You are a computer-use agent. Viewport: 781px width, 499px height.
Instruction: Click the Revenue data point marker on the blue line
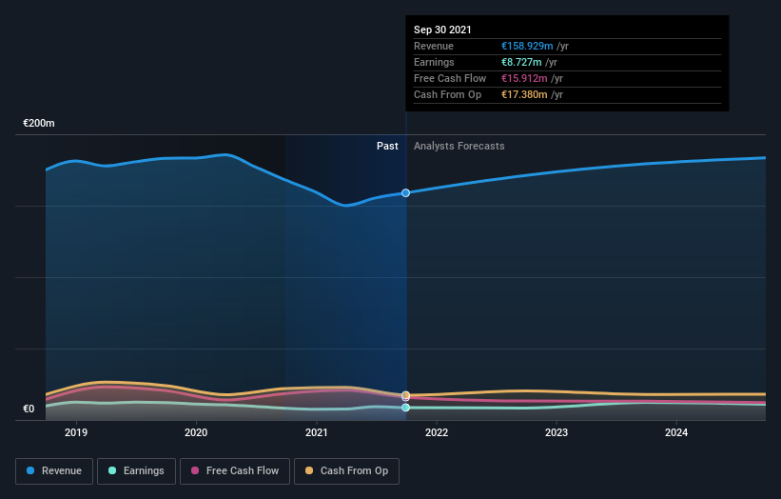coord(406,193)
